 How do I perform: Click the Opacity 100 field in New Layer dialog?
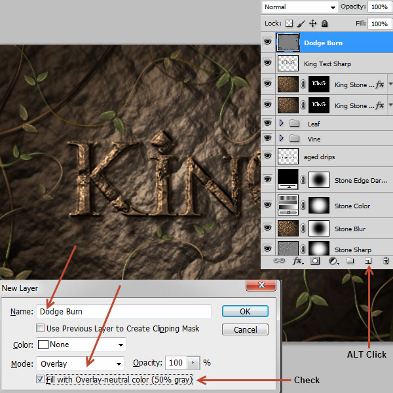point(176,363)
